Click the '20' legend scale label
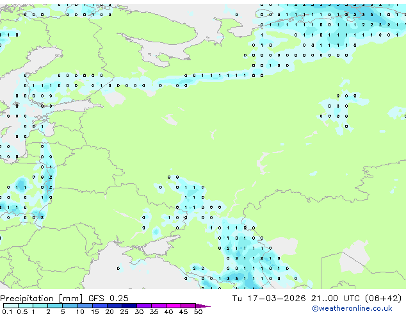 [x=110, y=311]
